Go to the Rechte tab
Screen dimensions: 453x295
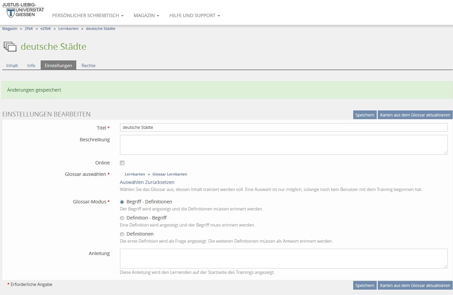88,65
